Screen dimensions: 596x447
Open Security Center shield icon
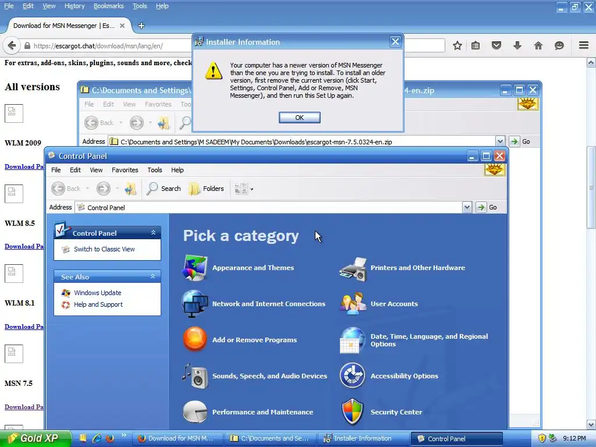coord(352,411)
